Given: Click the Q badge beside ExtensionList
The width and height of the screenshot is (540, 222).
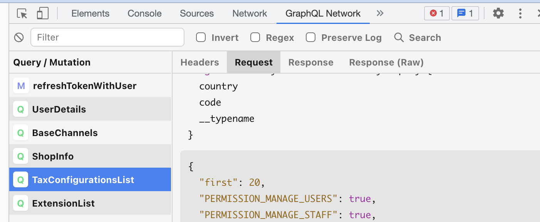Looking at the screenshot, I should pyautogui.click(x=20, y=203).
